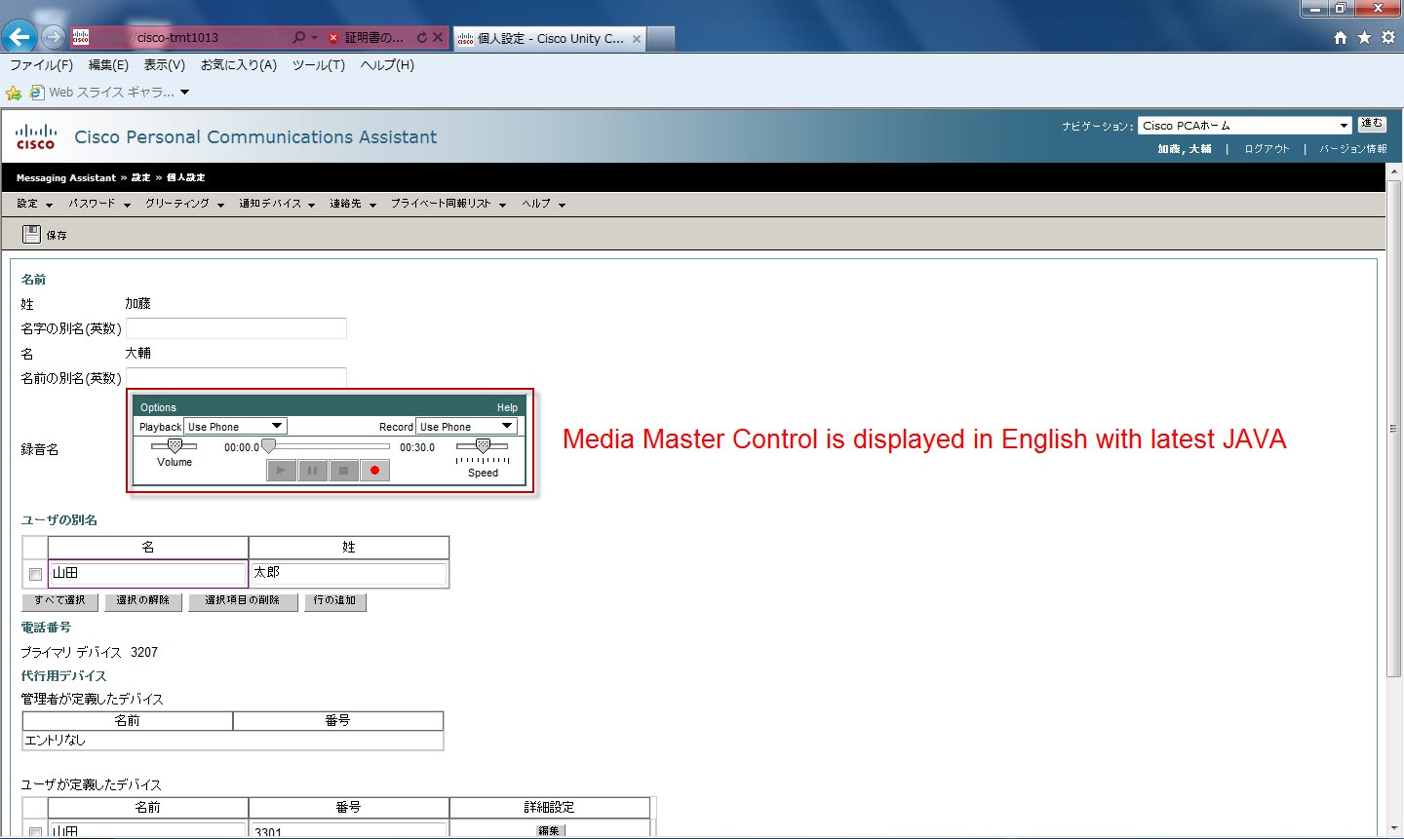Click the page vertical scrollbar

(1393, 429)
